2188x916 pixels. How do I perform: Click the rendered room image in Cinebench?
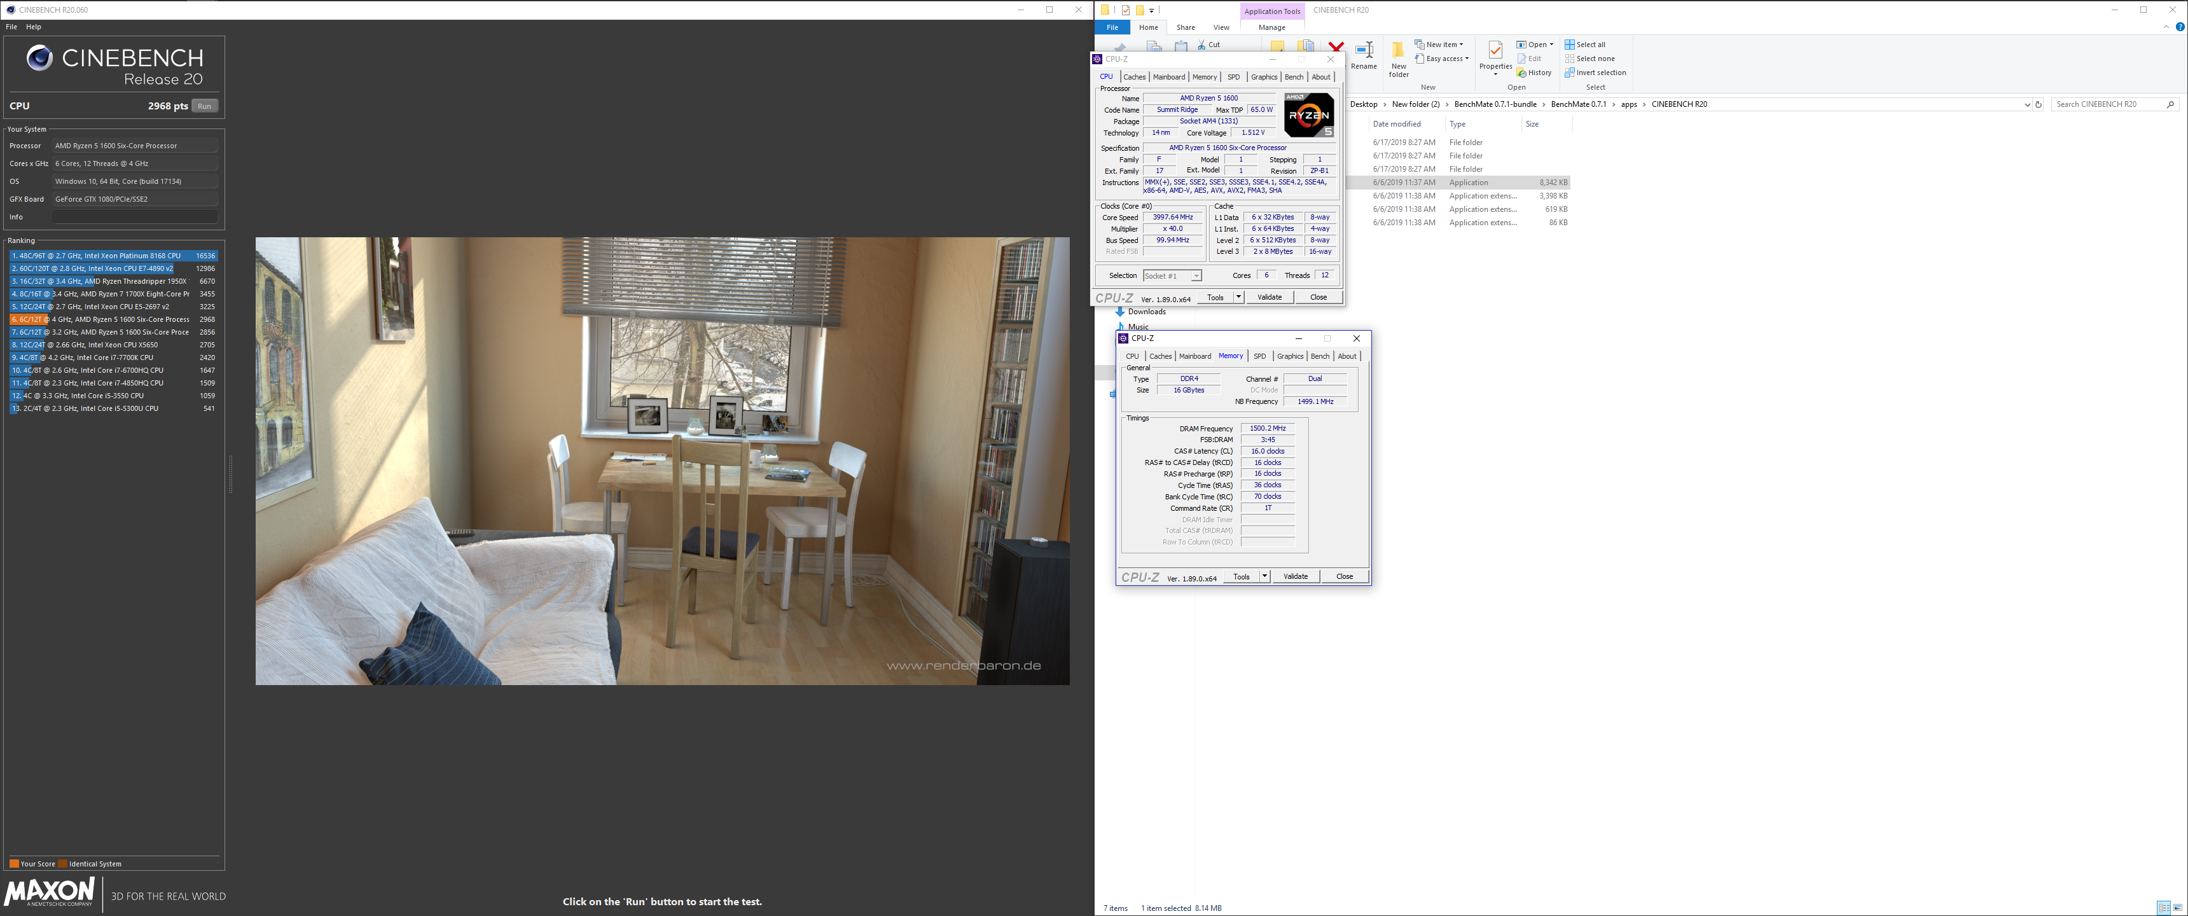pos(663,461)
